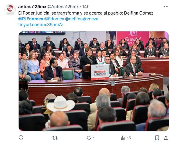Click the 14h timestamp
This screenshot has width=173, height=144.
tap(86, 7)
